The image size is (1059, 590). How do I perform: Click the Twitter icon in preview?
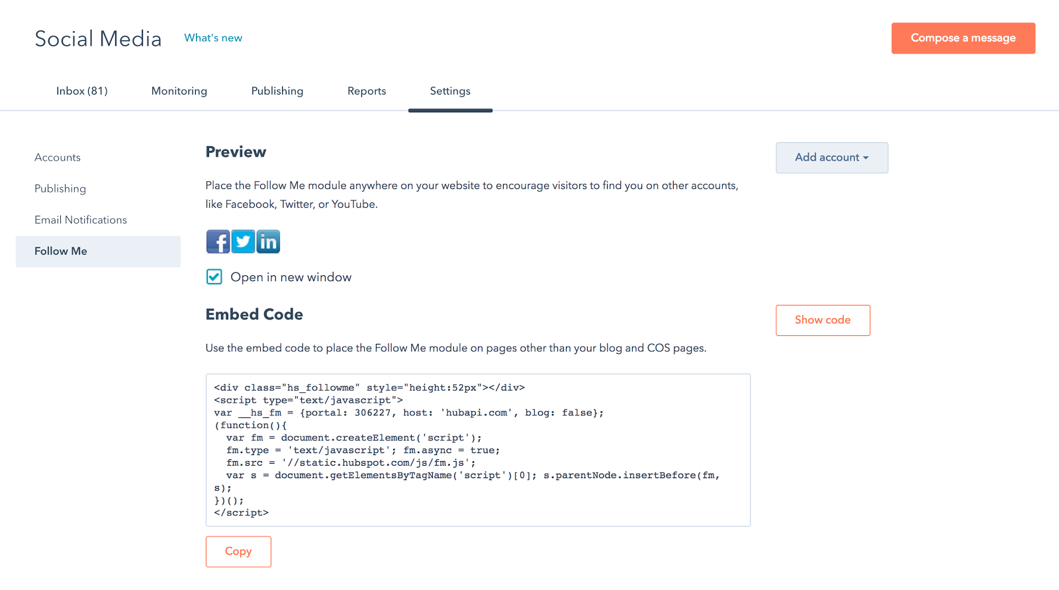pyautogui.click(x=243, y=241)
